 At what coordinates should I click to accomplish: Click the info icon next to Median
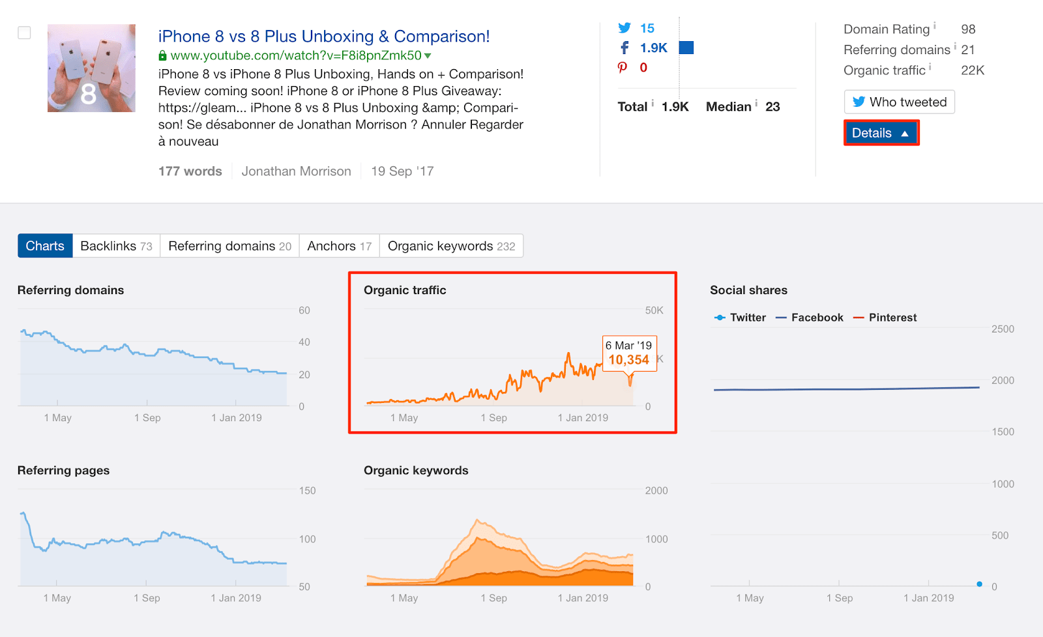pos(756,103)
